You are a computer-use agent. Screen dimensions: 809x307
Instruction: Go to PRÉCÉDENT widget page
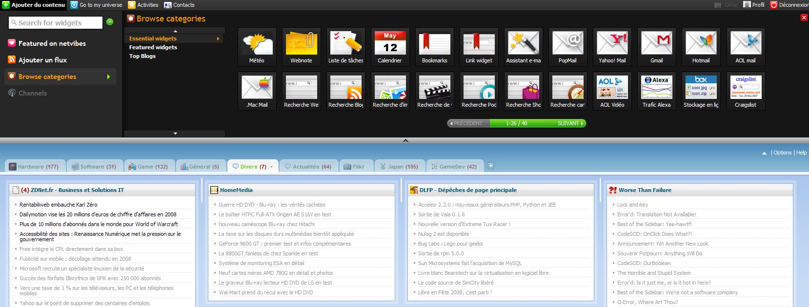click(x=466, y=123)
